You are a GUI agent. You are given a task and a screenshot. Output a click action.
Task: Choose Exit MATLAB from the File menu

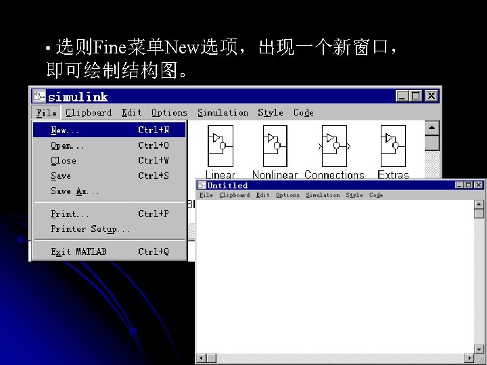tap(110, 251)
